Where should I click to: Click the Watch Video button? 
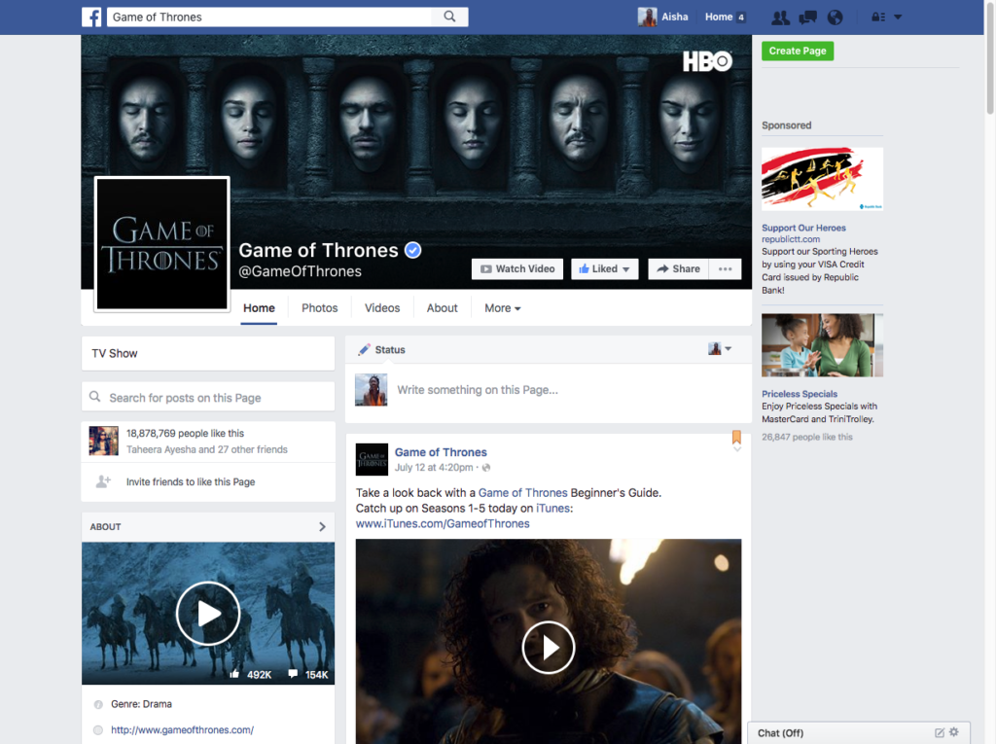tap(516, 269)
